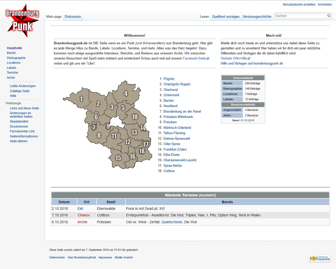Open the Exil venue link
336x269 pixels.
[x=80, y=209]
